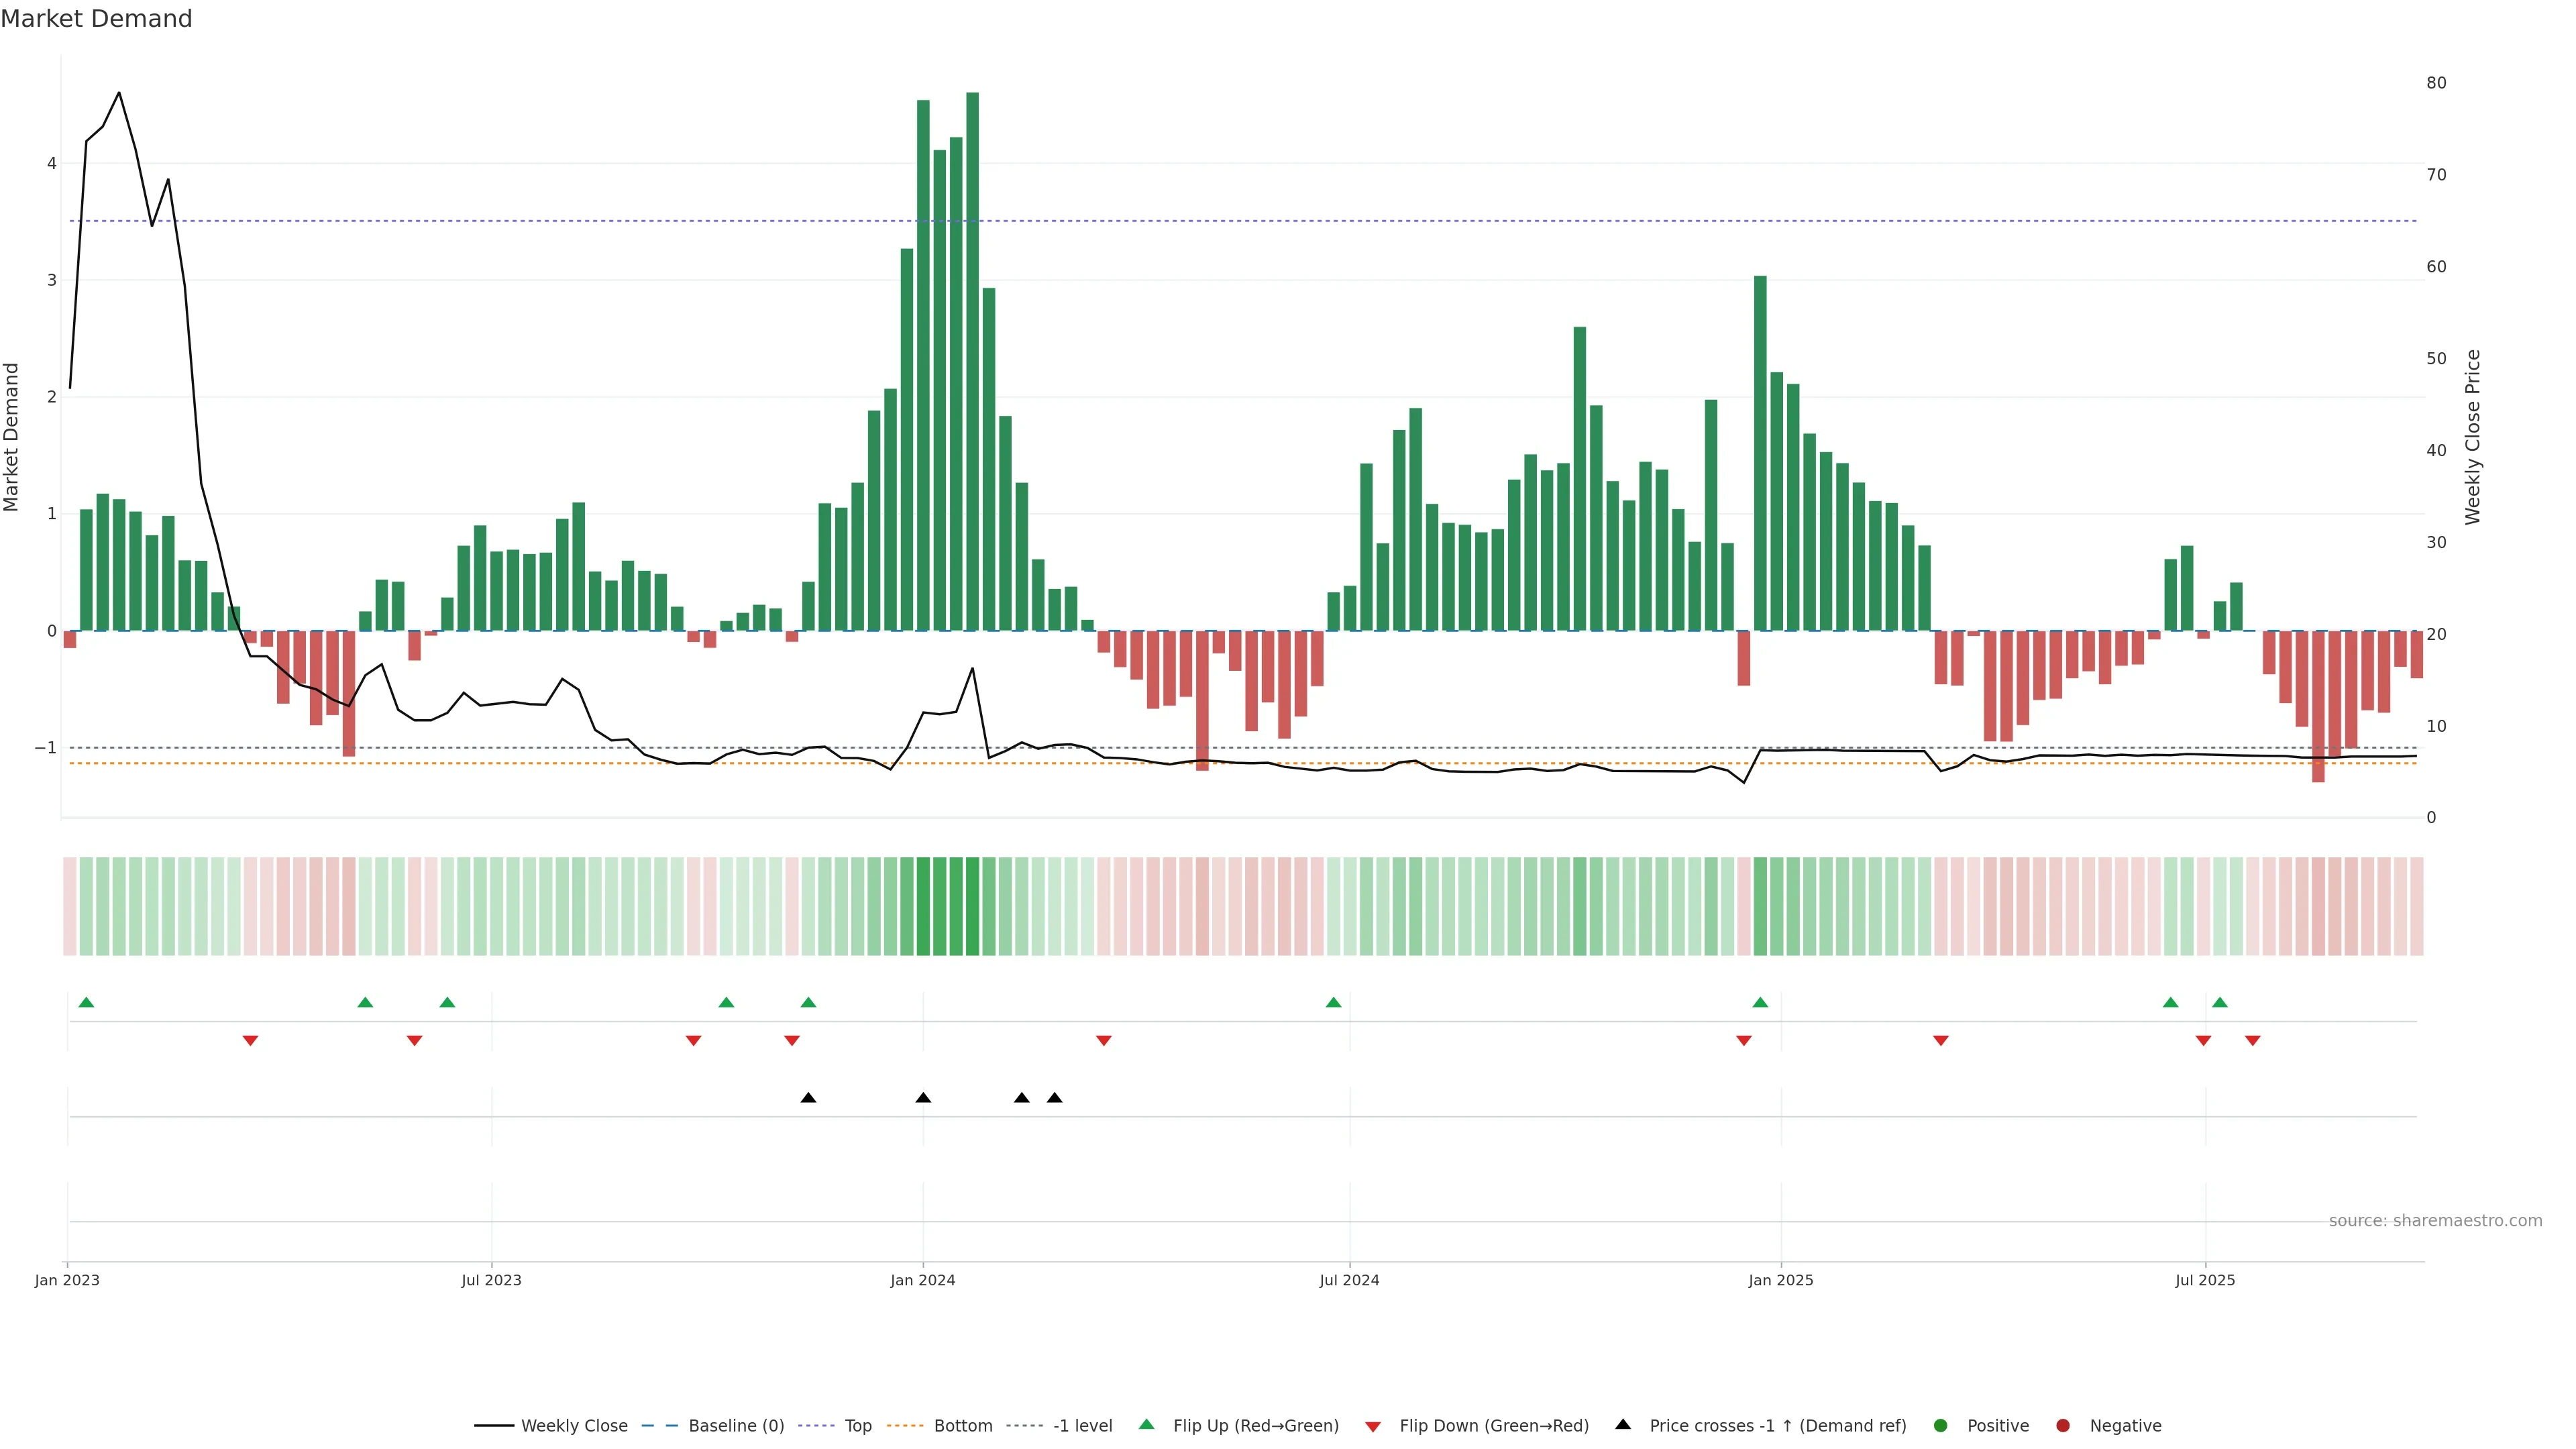
Task: Click the Market Demand chart title
Action: (x=96, y=19)
